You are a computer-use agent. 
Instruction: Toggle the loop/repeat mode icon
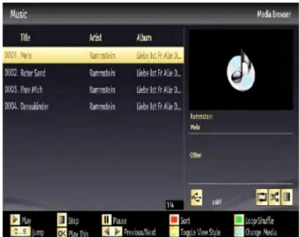pos(262,197)
